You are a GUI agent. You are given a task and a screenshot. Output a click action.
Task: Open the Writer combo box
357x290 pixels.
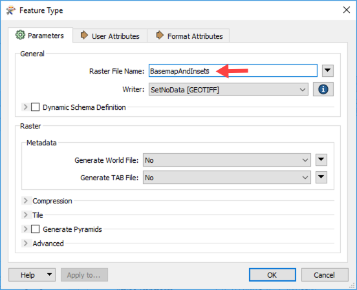(x=228, y=89)
